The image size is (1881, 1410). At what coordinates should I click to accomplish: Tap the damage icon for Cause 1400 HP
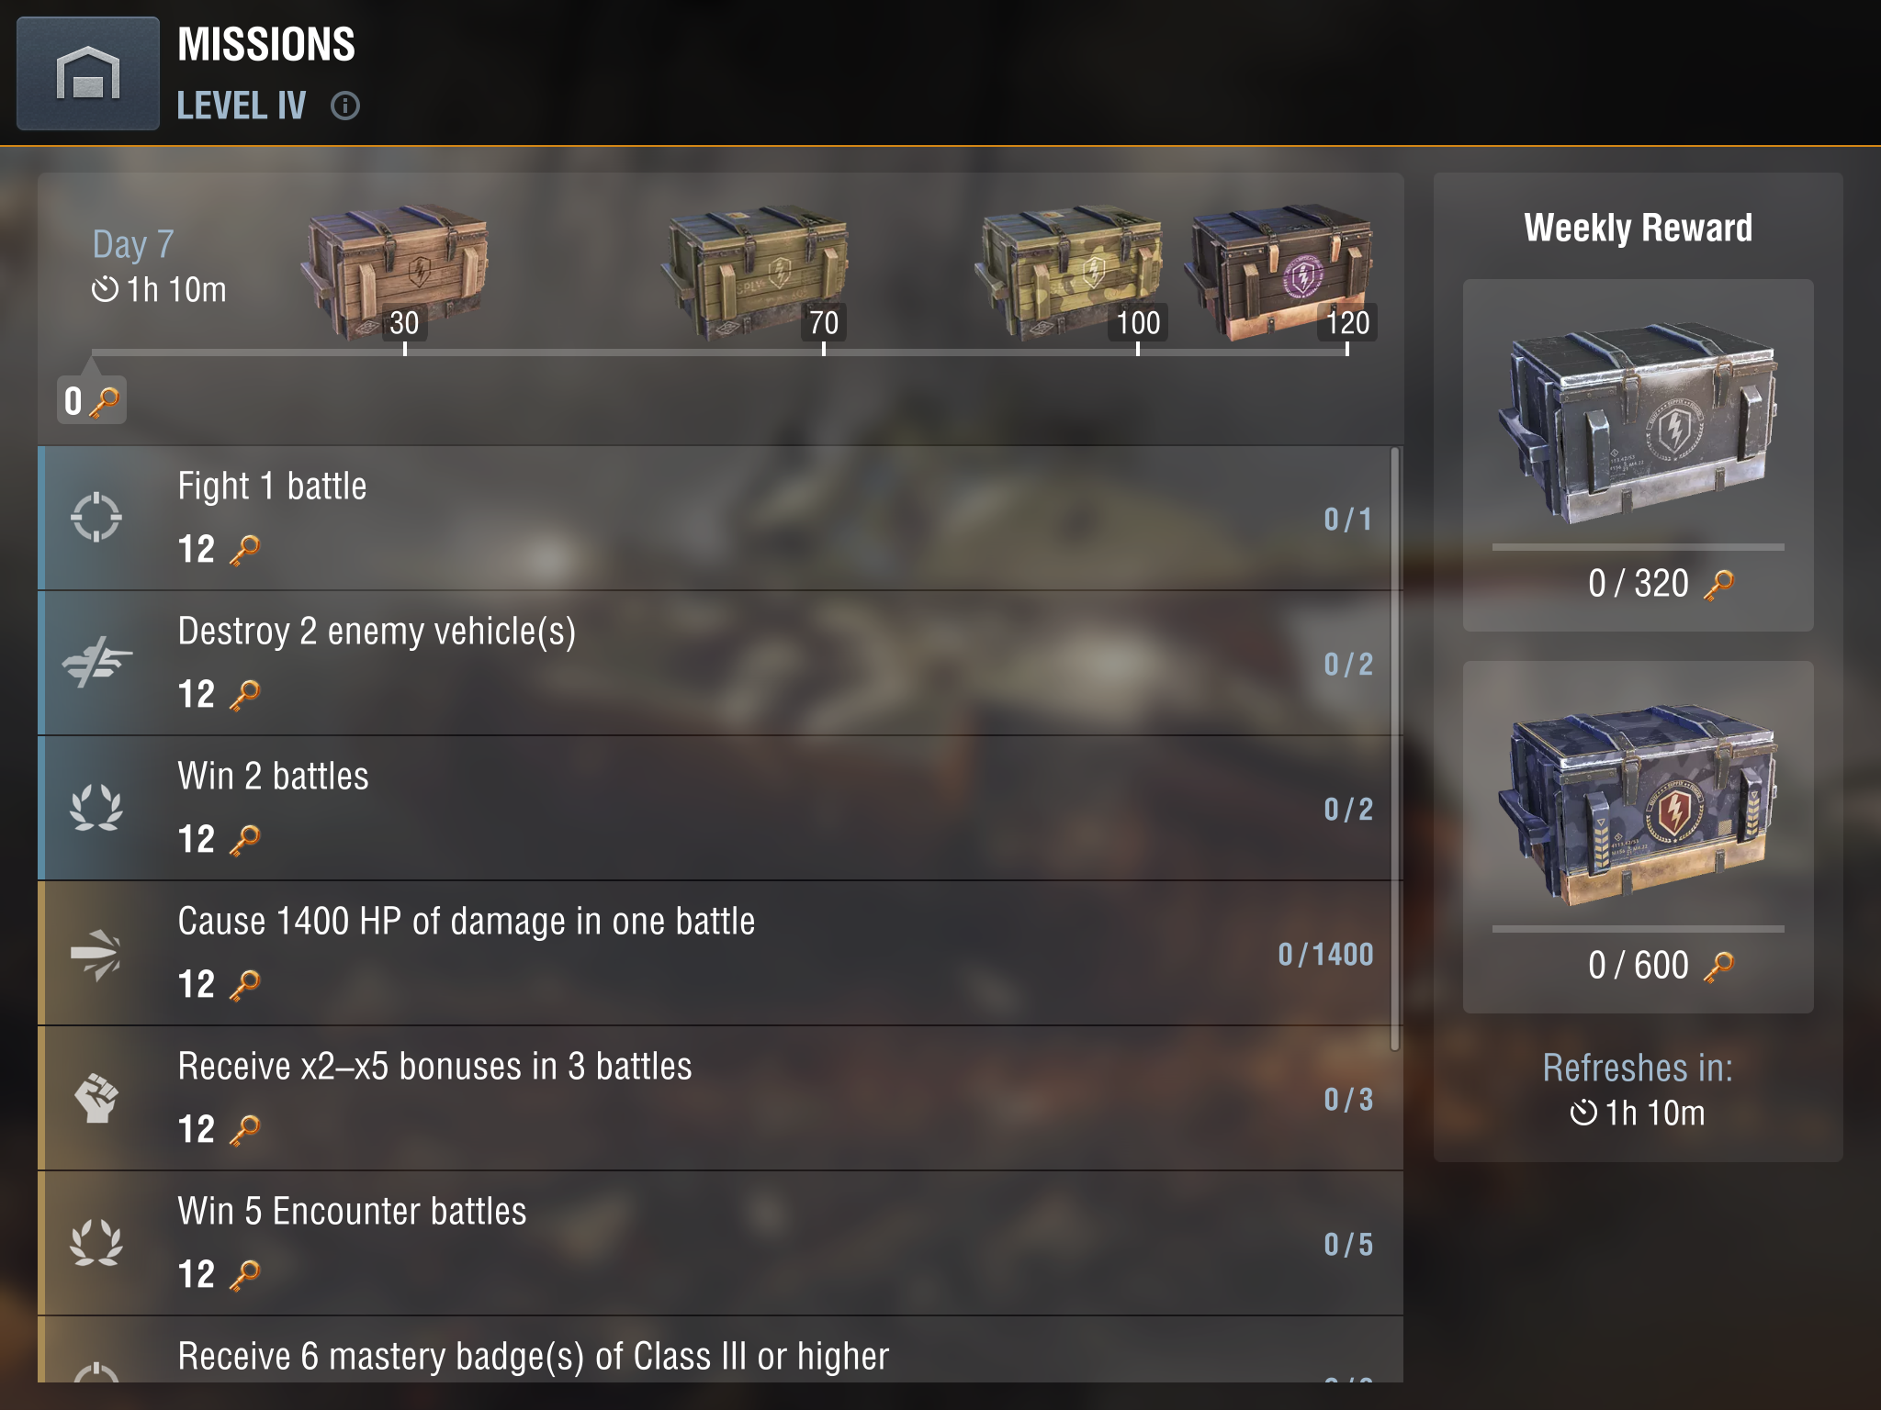(x=96, y=954)
